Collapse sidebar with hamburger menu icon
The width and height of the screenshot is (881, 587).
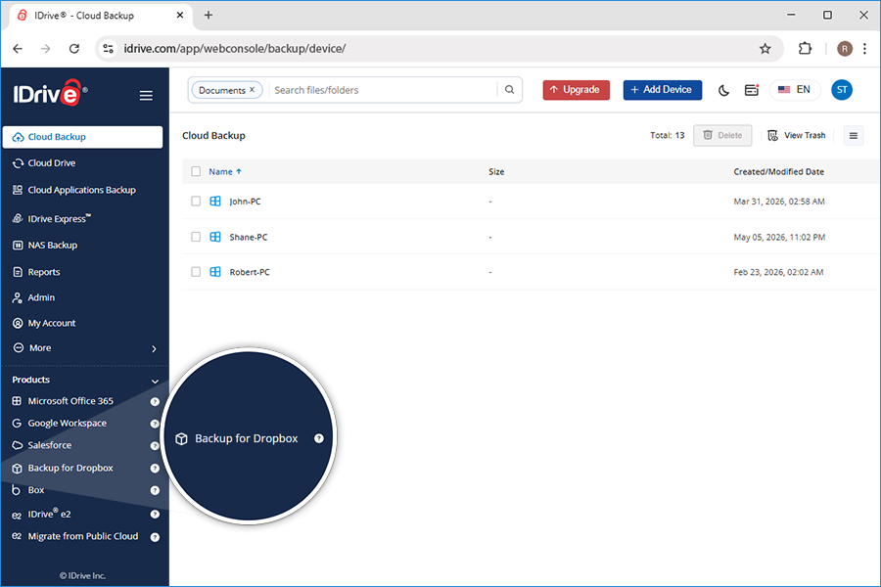tap(146, 96)
